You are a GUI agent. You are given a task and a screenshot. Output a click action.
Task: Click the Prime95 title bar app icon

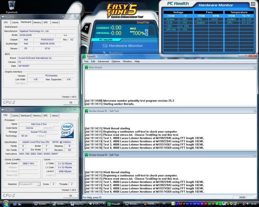tap(84, 56)
